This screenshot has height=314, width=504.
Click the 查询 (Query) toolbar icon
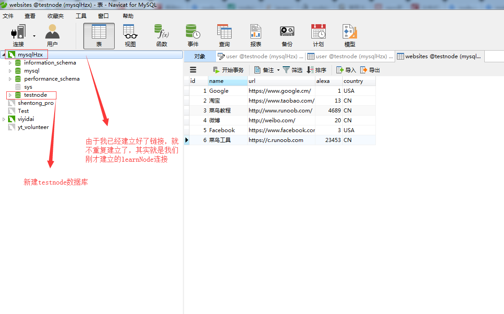click(x=224, y=35)
